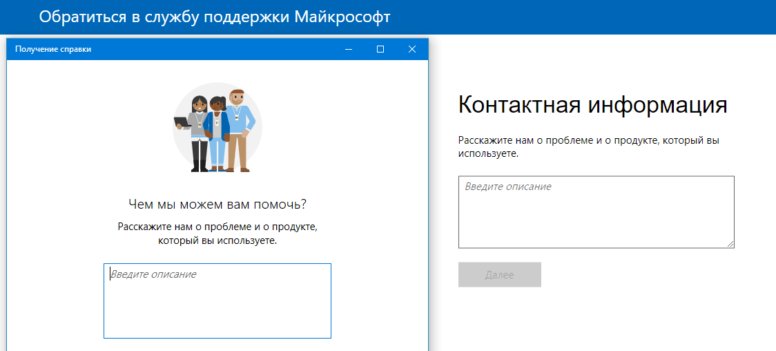Click the help window's text about проблеме и продукте
Image resolution: width=776 pixels, height=351 pixels.
pos(217,234)
